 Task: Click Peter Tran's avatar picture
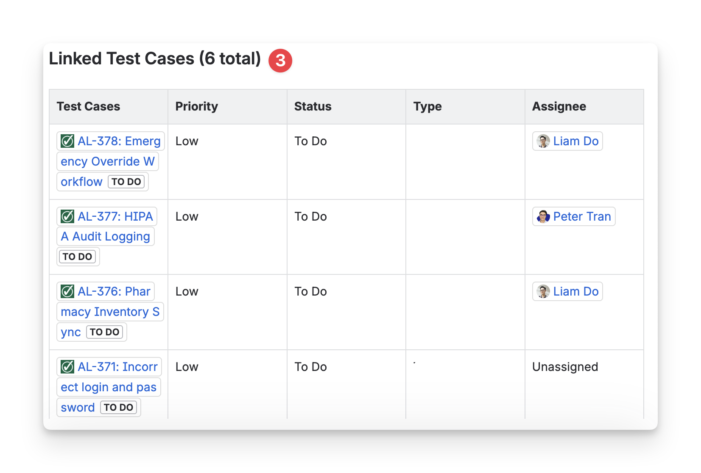[x=543, y=216]
